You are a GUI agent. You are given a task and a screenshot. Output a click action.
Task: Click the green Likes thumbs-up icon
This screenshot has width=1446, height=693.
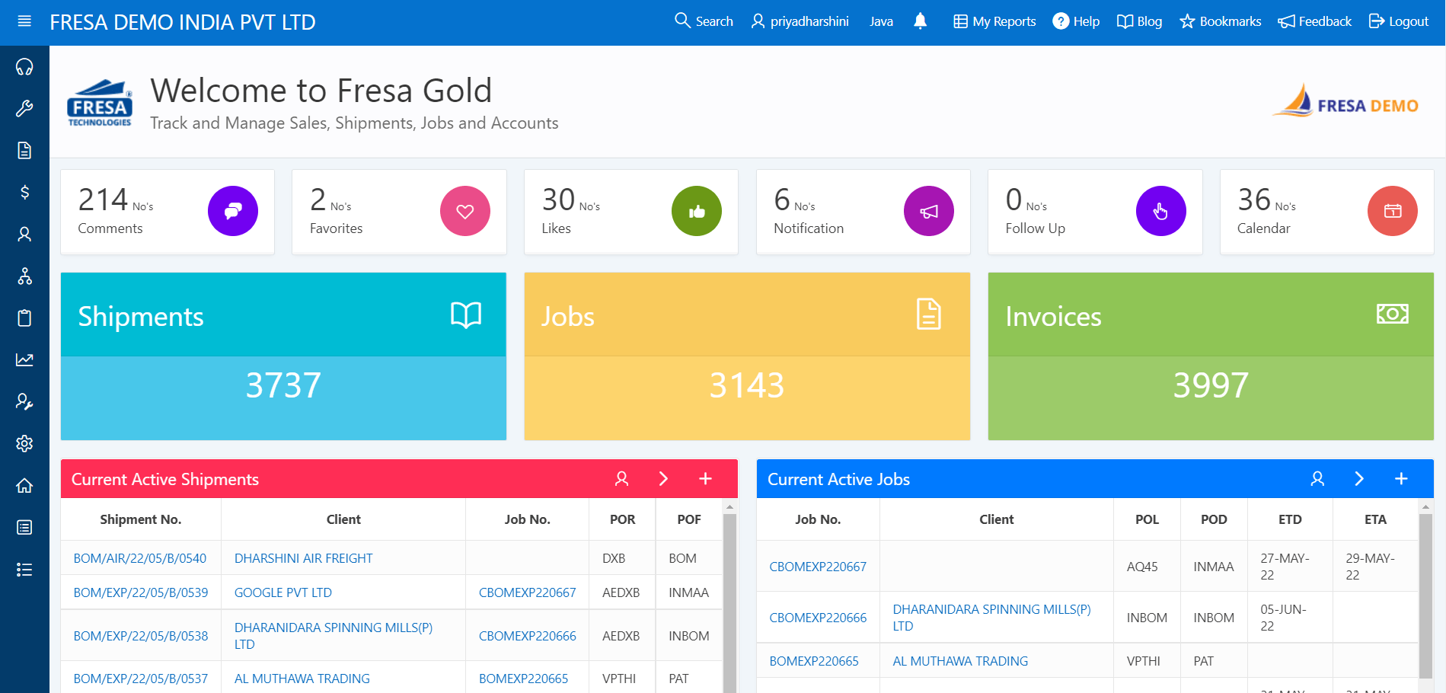click(697, 211)
